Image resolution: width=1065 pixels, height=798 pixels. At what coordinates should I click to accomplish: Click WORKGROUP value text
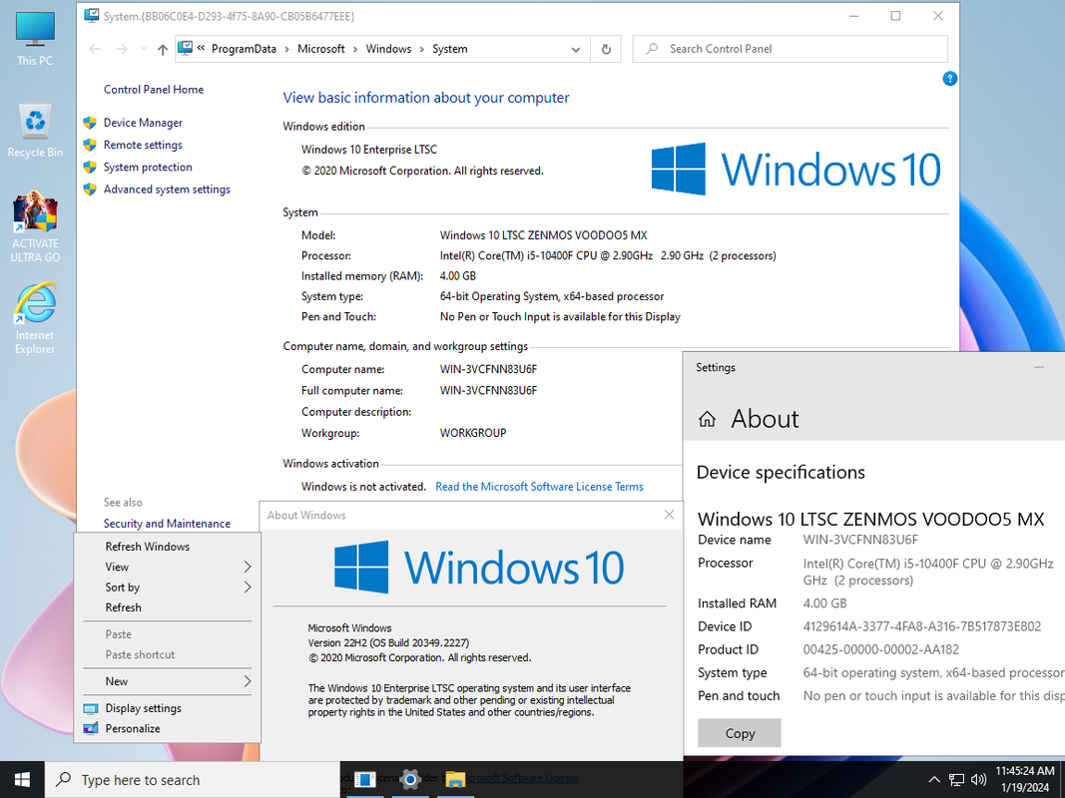pos(473,433)
